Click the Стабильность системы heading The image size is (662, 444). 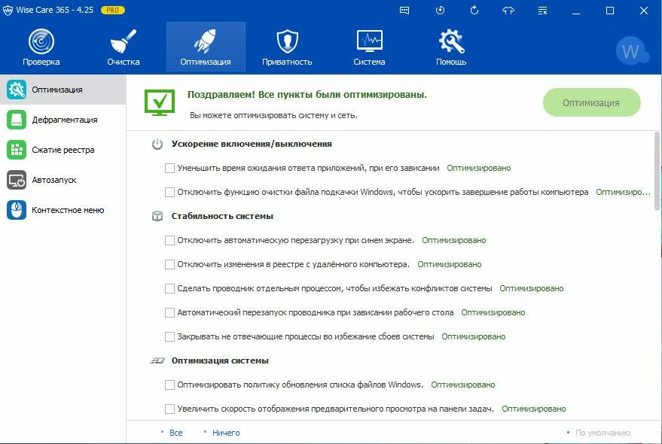coord(222,216)
